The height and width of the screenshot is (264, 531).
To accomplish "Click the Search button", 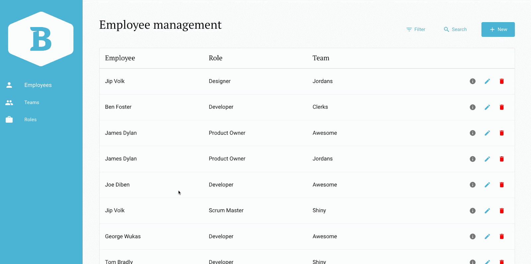I will (x=455, y=29).
